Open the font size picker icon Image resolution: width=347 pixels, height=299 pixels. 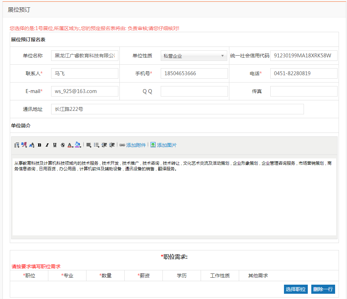coord(32,145)
